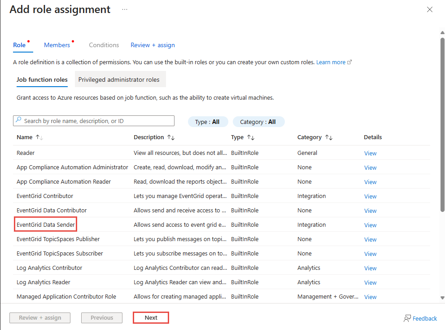Open the Learn more link
The image size is (445, 330).
331,62
